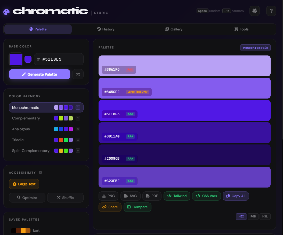Click the Triadic harmony color preview swatches

pyautogui.click(x=63, y=140)
